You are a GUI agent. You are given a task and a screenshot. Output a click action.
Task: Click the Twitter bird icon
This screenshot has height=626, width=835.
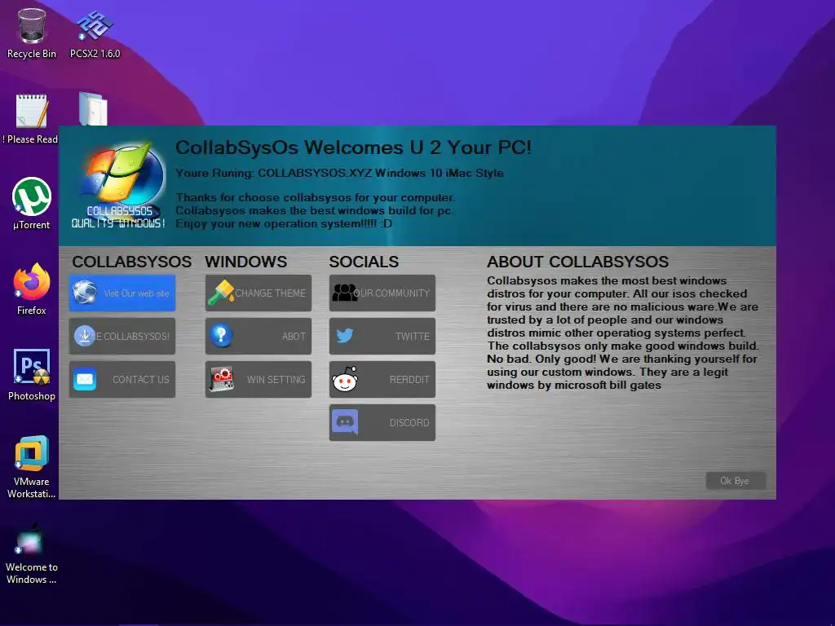[345, 336]
